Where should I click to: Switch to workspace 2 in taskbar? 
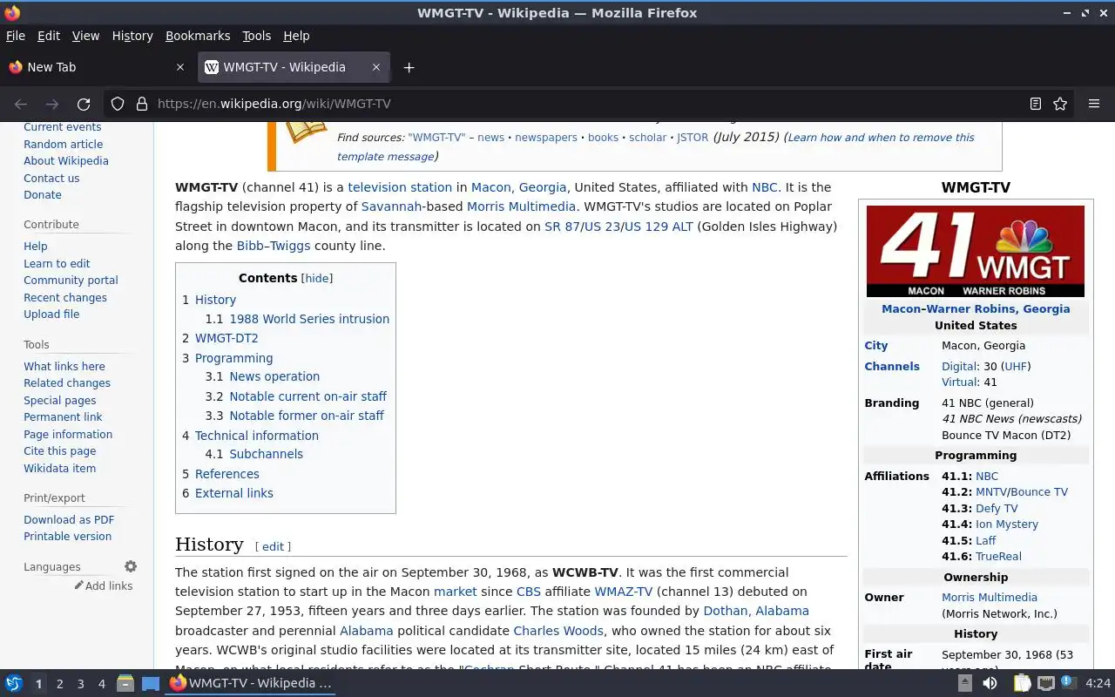click(x=60, y=684)
